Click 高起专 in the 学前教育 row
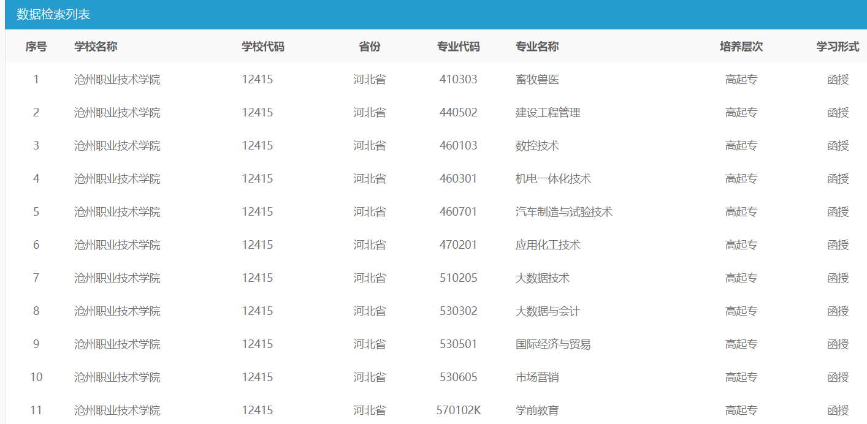The height and width of the screenshot is (424, 867). tap(741, 411)
